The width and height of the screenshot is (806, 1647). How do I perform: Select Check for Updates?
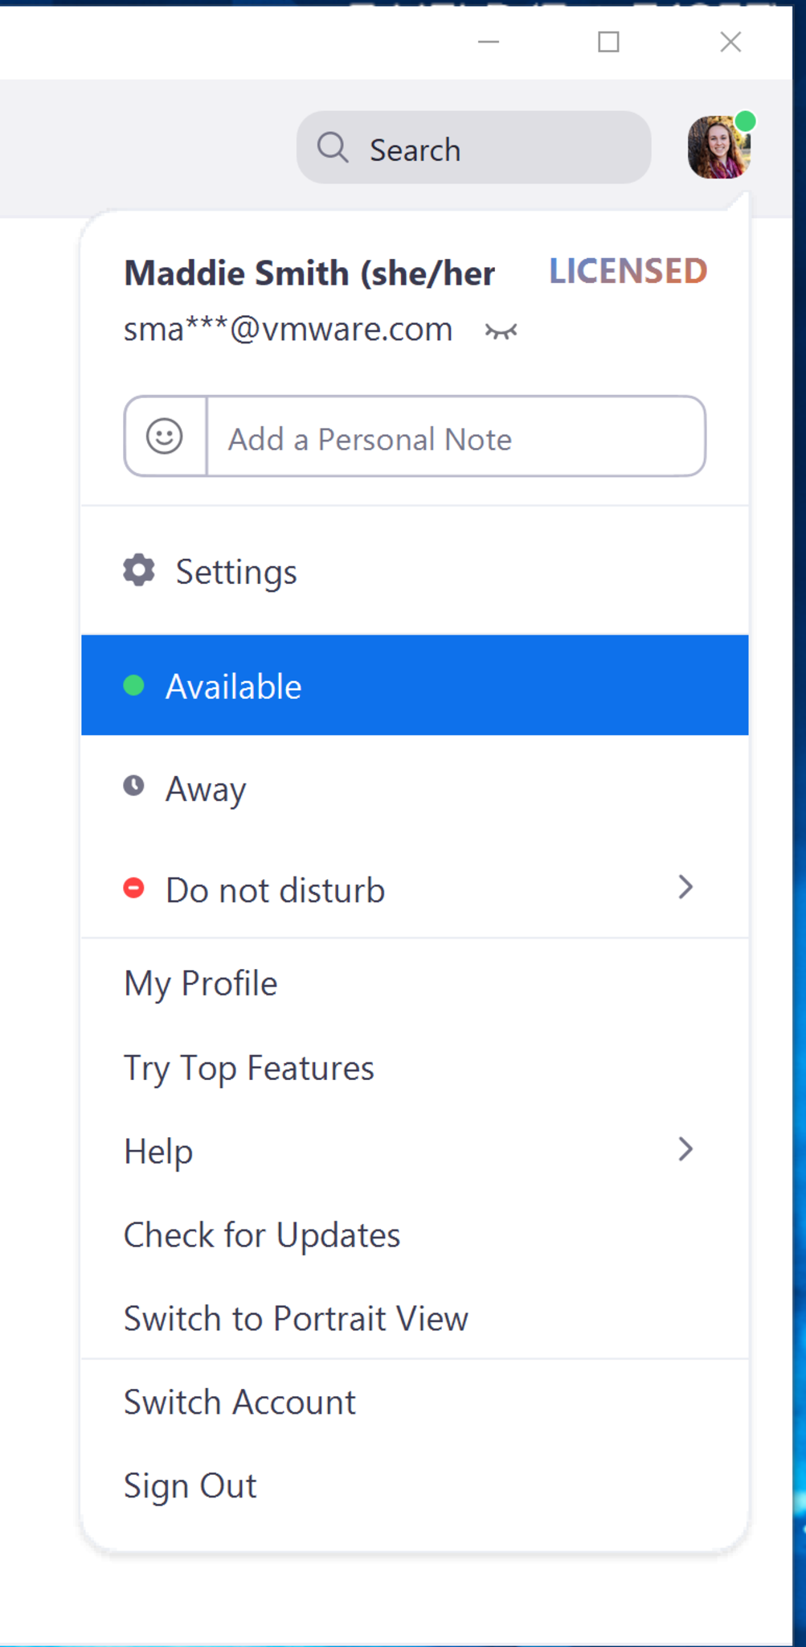pos(262,1235)
